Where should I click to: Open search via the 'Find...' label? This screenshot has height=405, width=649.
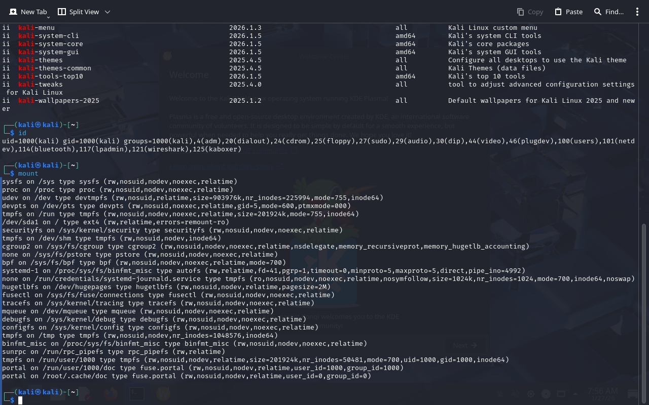pos(615,12)
